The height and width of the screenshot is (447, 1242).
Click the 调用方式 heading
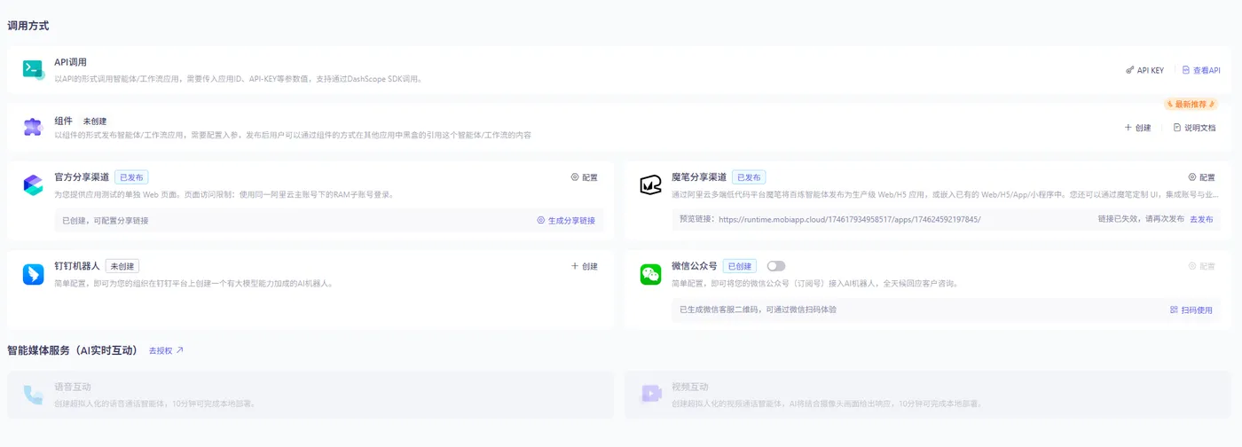28,26
